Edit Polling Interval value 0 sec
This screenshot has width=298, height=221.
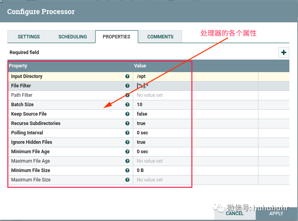pyautogui.click(x=195, y=133)
